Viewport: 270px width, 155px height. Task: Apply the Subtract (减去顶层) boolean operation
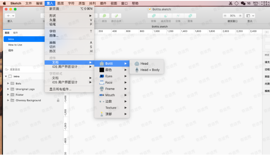[x=166, y=16]
